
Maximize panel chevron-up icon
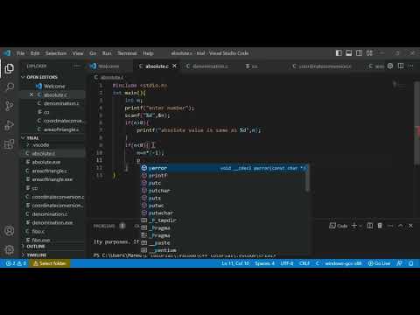tap(401, 226)
